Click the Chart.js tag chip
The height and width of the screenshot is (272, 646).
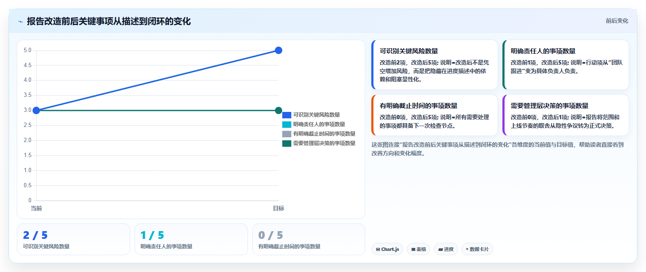(x=387, y=249)
